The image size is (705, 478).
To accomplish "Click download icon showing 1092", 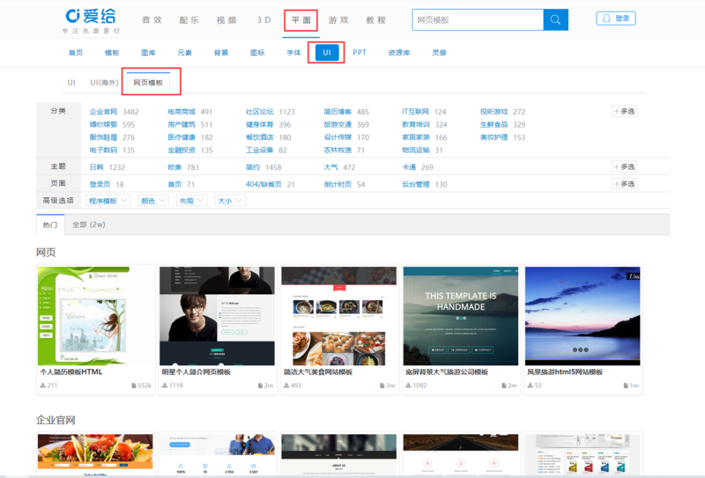I will [408, 386].
